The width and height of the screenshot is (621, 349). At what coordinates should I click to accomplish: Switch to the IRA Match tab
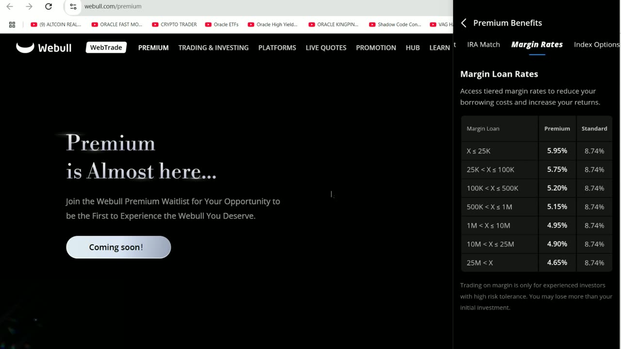coord(483,44)
